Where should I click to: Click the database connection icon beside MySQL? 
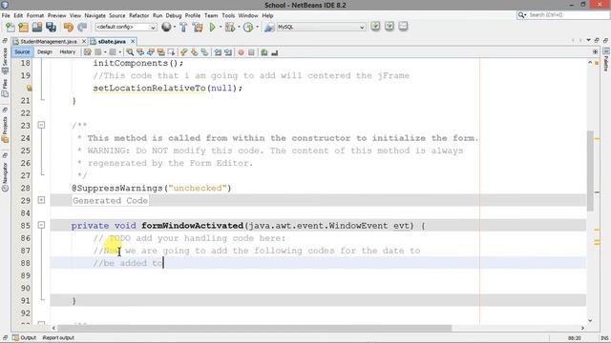pos(269,28)
